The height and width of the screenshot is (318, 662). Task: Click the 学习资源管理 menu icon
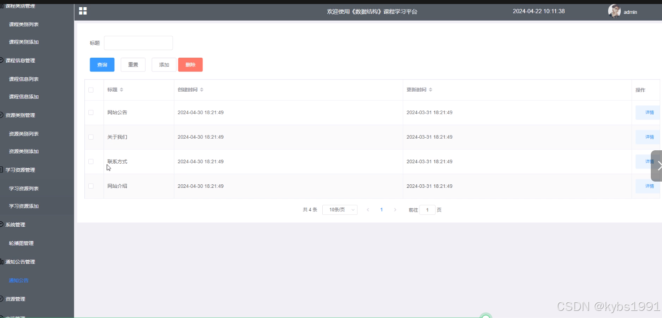point(2,170)
